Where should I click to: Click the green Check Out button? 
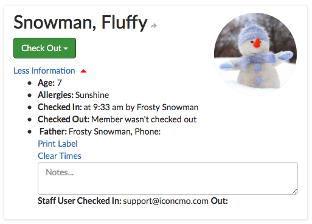(44, 48)
